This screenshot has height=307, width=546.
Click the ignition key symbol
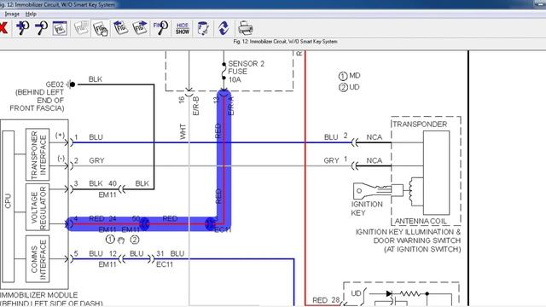[x=377, y=191]
